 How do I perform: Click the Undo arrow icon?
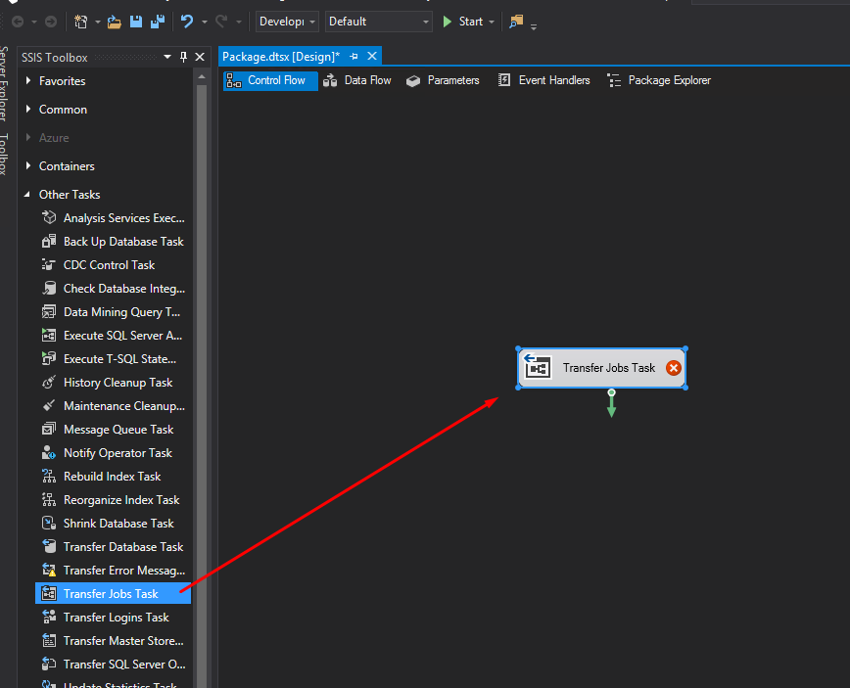click(x=187, y=21)
